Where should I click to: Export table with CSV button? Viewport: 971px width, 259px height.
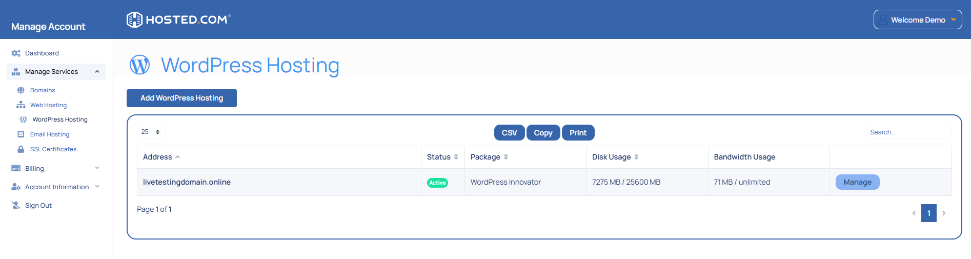pyautogui.click(x=509, y=133)
